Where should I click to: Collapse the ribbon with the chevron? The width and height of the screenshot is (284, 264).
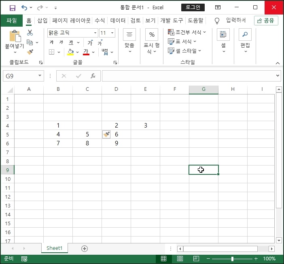coord(278,63)
